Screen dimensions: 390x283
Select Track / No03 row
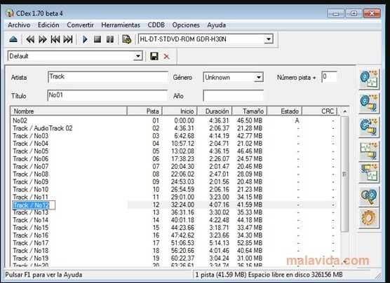[174, 136]
